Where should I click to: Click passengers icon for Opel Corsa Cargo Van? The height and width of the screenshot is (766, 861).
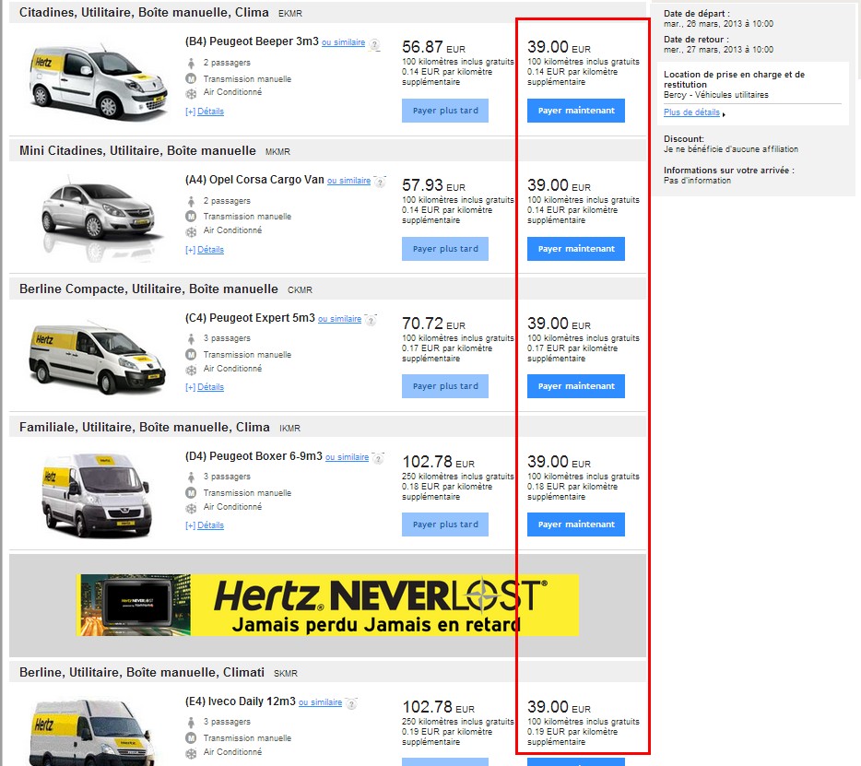tap(191, 202)
